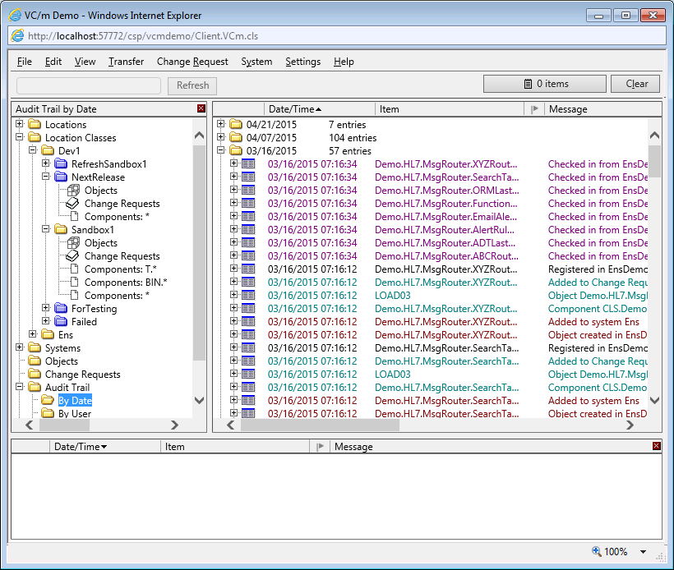The height and width of the screenshot is (570, 674).
Task: Expand the Failed location class node
Action: [46, 322]
